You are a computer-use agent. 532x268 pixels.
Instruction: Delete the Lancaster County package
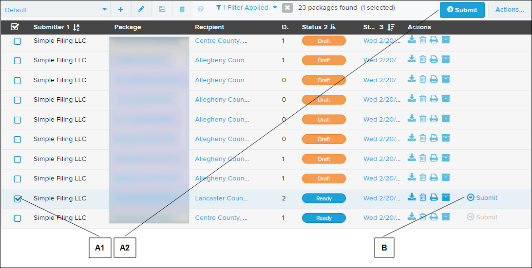(423, 197)
